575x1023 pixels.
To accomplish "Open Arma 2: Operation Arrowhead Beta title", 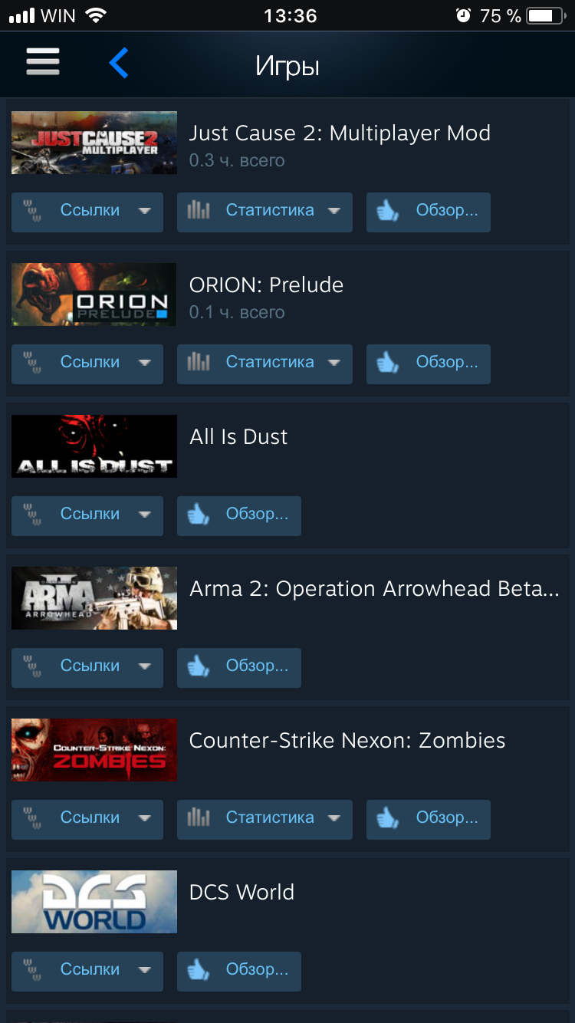I will tap(374, 589).
